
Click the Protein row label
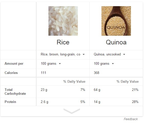point(11,102)
